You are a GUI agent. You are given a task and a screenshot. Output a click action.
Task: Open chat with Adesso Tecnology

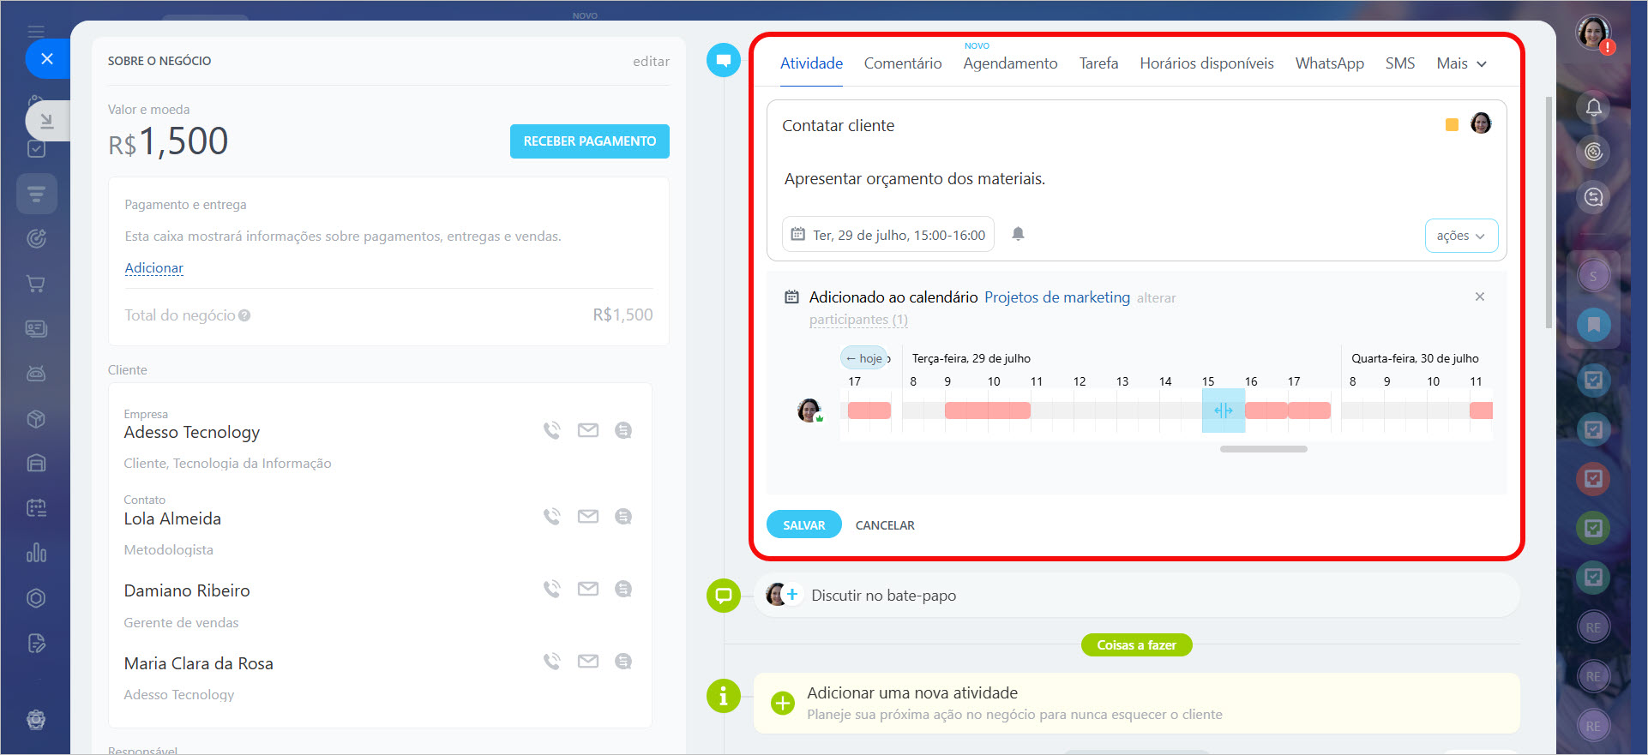click(623, 430)
